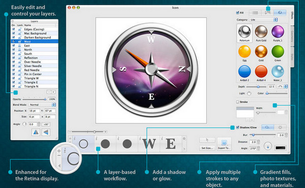Image resolution: width=305 pixels, height=188 pixels.
Task: Click the +90° rotate button
Action: click(46, 124)
